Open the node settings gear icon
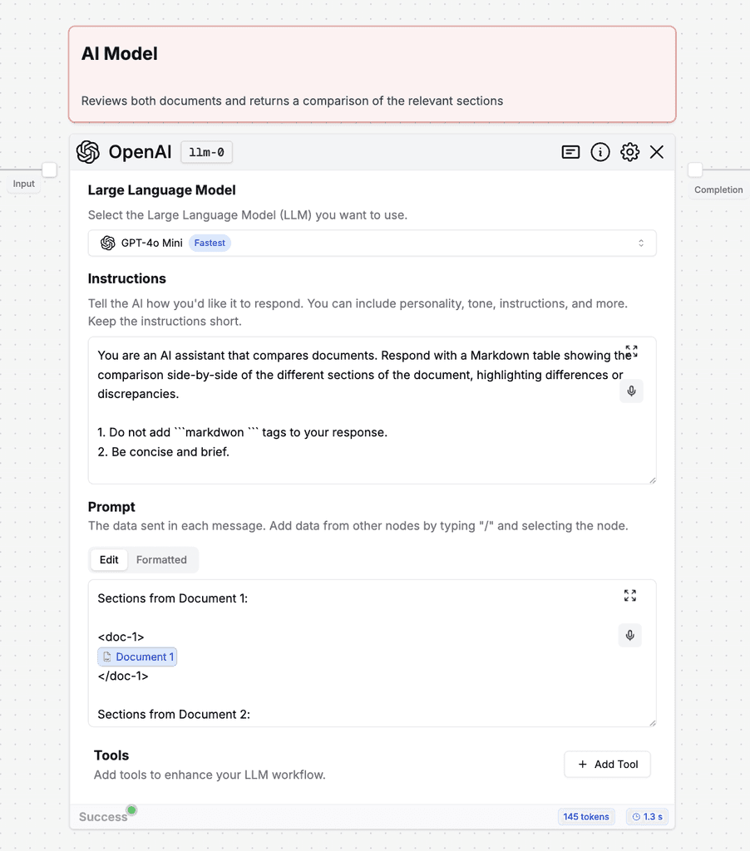 (x=629, y=152)
